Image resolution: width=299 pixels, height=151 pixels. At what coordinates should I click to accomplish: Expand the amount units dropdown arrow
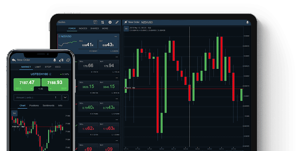click(65, 98)
